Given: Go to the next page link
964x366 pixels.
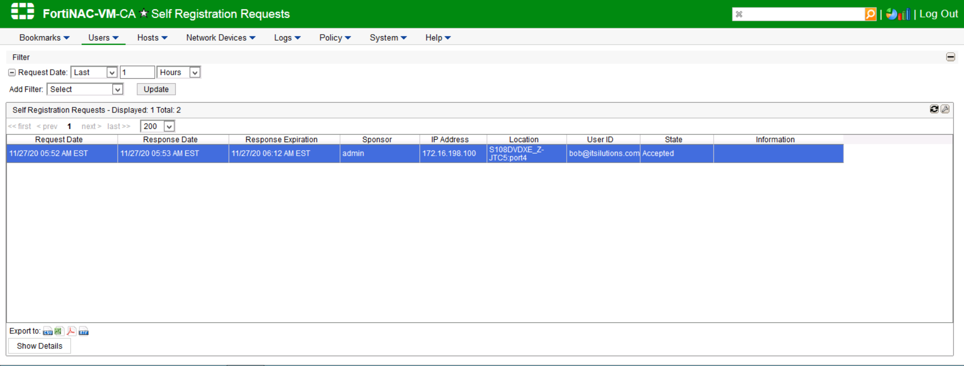Looking at the screenshot, I should tap(91, 127).
